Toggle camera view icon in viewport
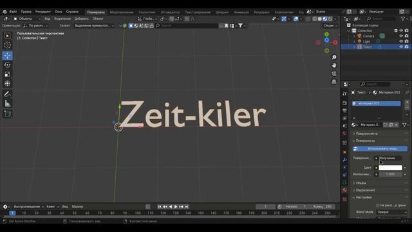The width and height of the screenshot is (412, 232). [x=334, y=73]
